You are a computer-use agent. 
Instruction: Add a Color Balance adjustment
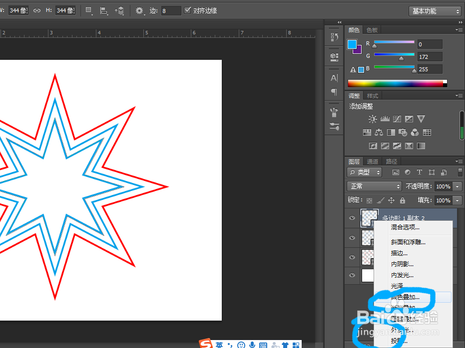[379, 132]
